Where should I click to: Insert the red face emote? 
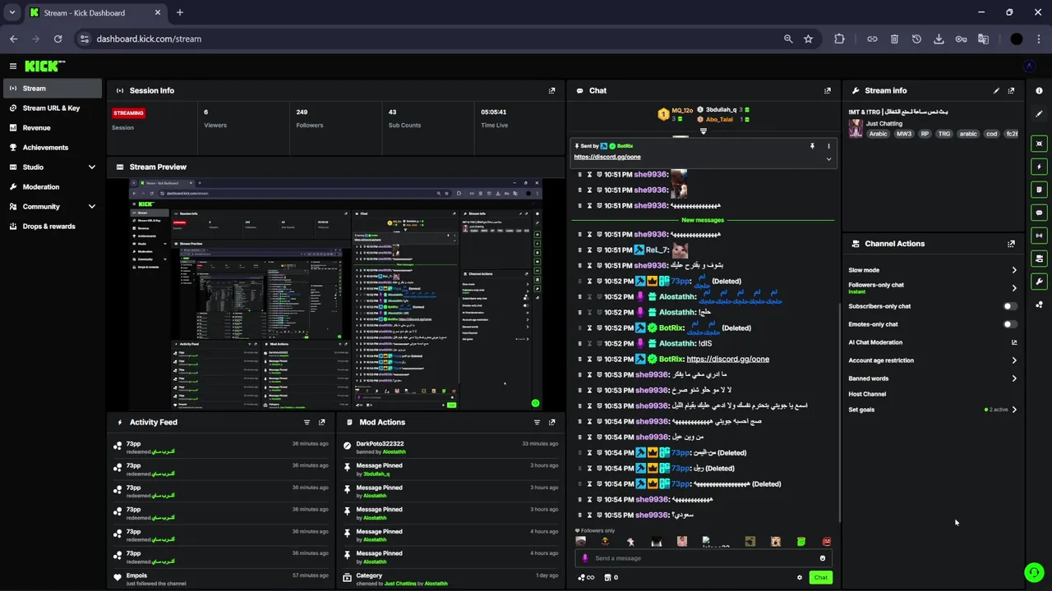click(x=826, y=542)
